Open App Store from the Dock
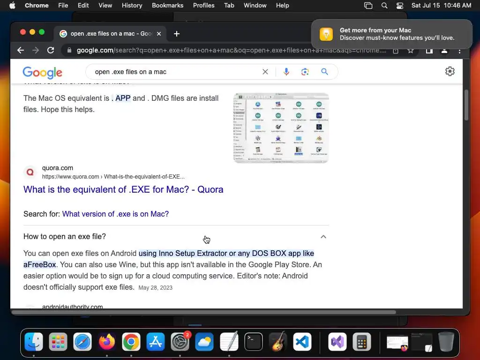This screenshot has width=480, height=360. point(156,342)
